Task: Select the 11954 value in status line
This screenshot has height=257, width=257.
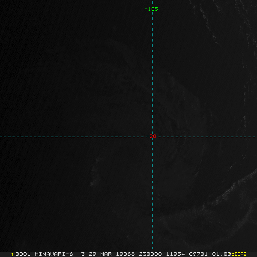Action: (x=176, y=254)
